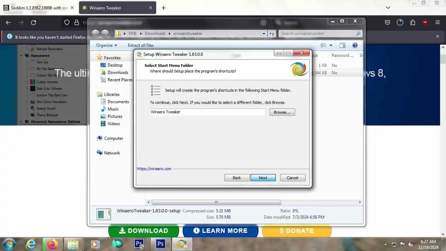Image resolution: width=446 pixels, height=251 pixels.
Task: Open a new Firefox tab with plus button
Action: point(163,8)
